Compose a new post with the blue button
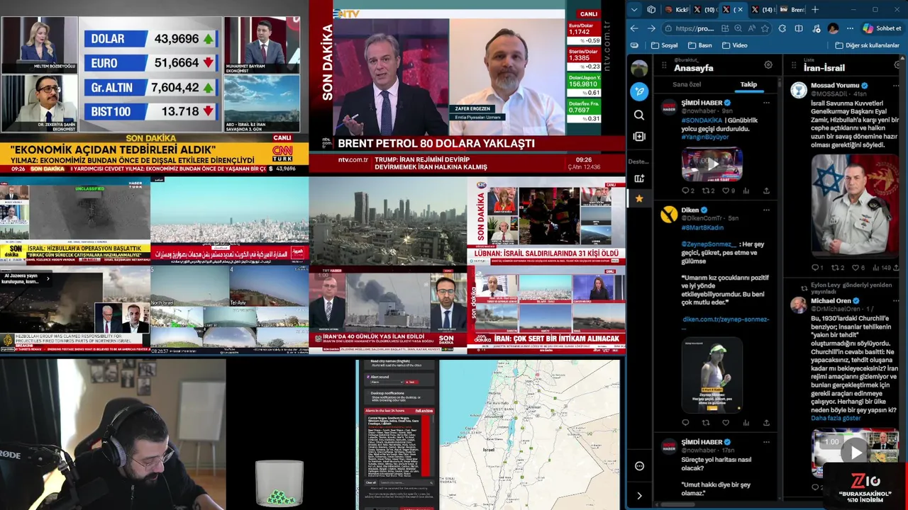908x510 pixels. pyautogui.click(x=639, y=92)
